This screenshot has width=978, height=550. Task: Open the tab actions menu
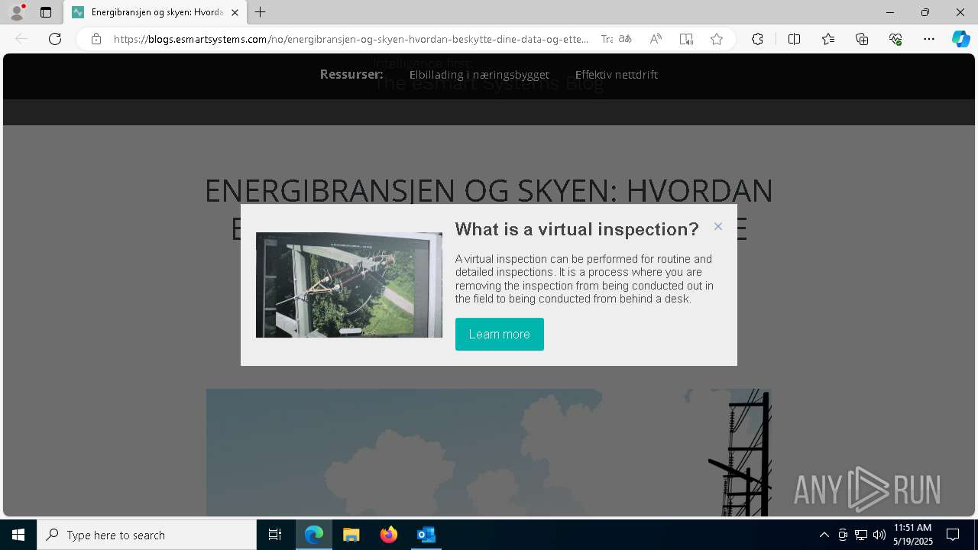(46, 12)
